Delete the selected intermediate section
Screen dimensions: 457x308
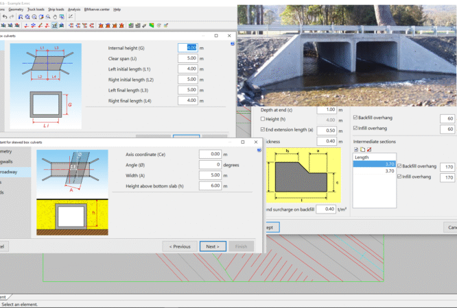(x=369, y=149)
